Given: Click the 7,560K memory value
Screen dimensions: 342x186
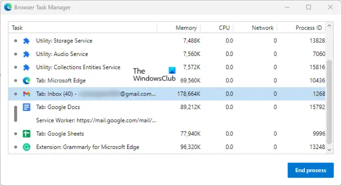Looking at the screenshot, I should (x=192, y=54).
